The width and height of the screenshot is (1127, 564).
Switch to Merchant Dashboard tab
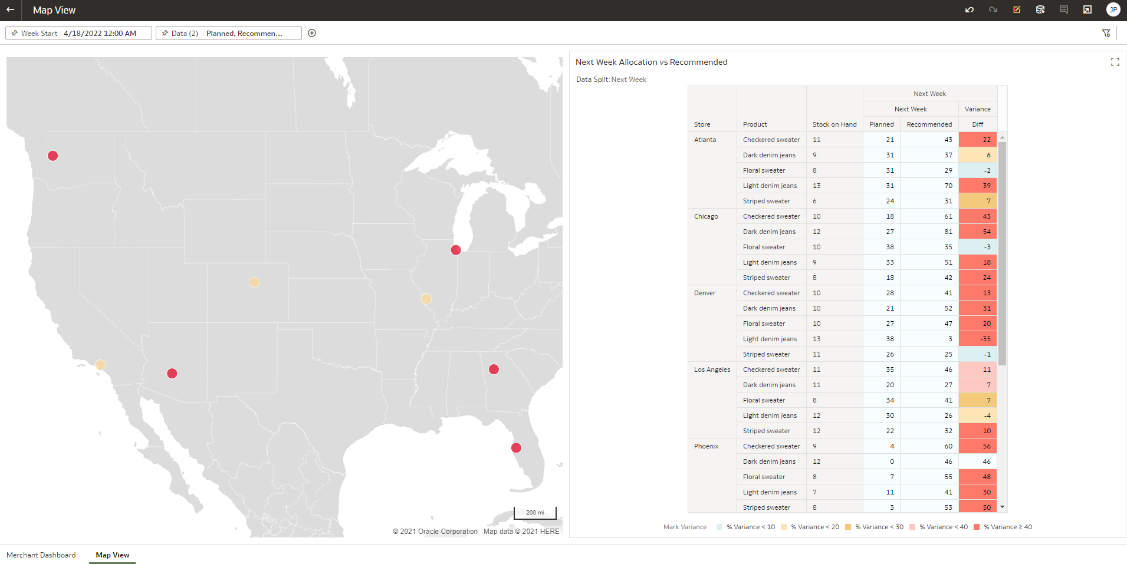(41, 555)
